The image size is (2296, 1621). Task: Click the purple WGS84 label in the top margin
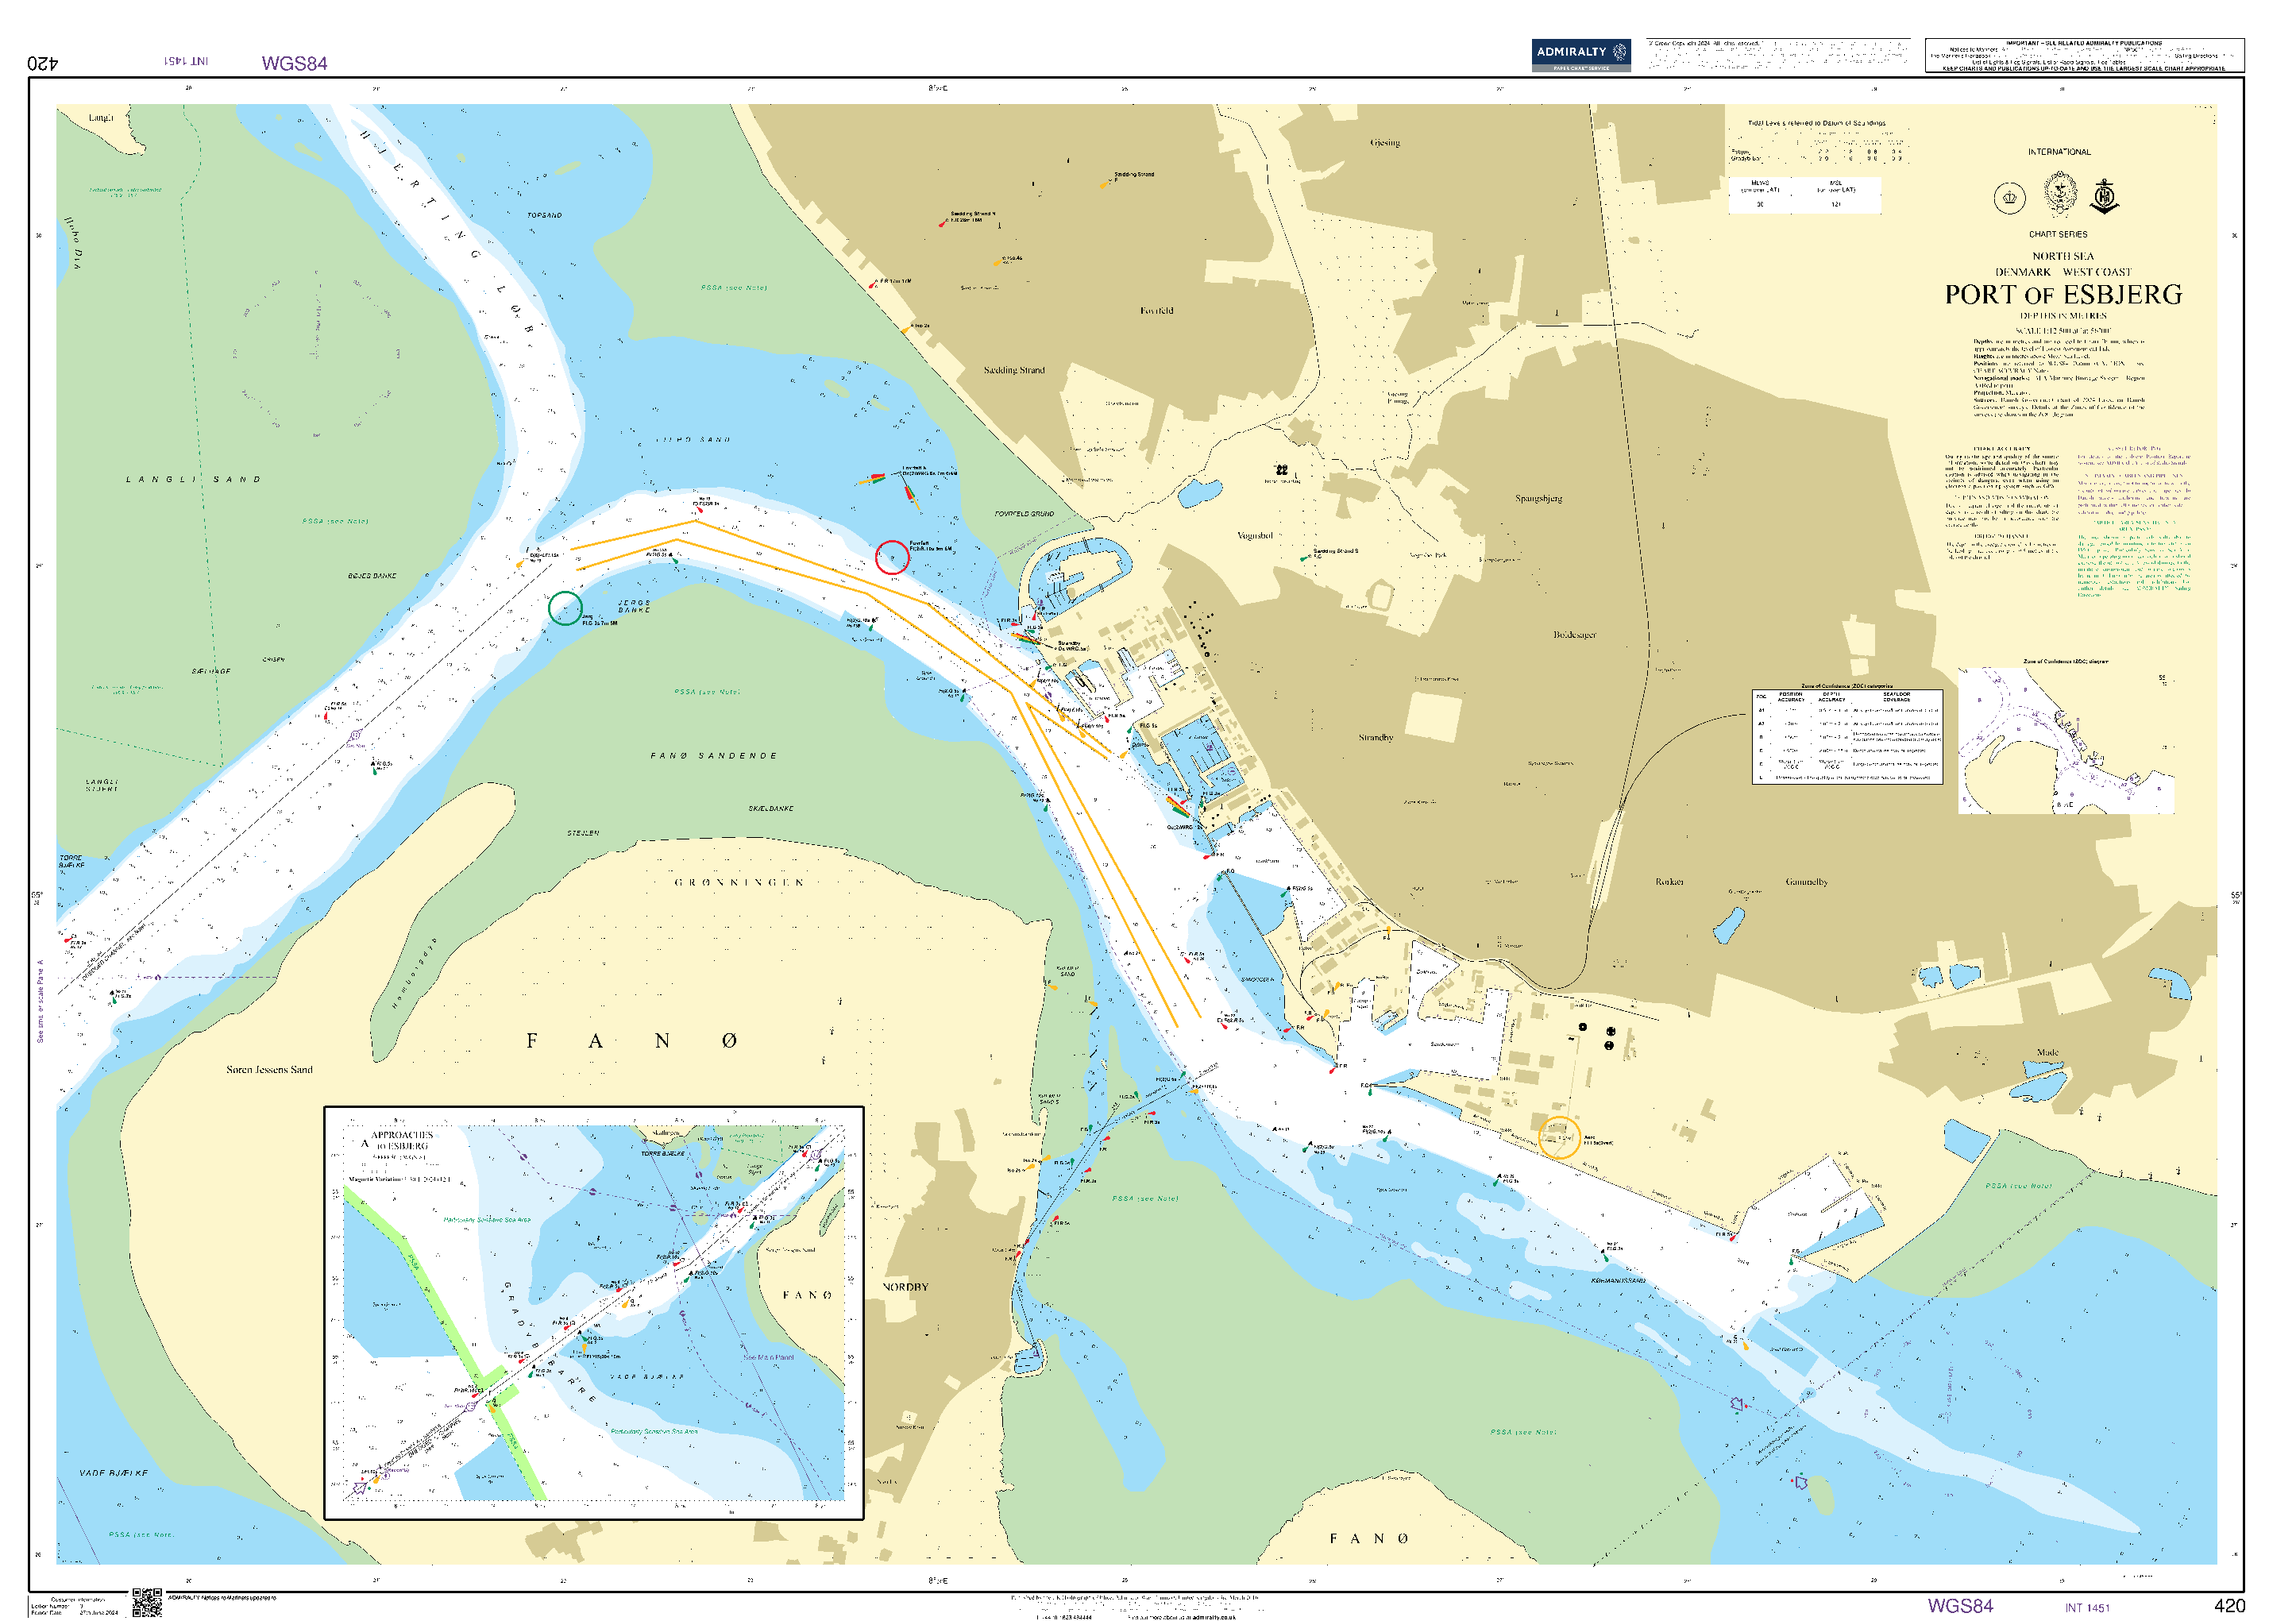(x=294, y=63)
